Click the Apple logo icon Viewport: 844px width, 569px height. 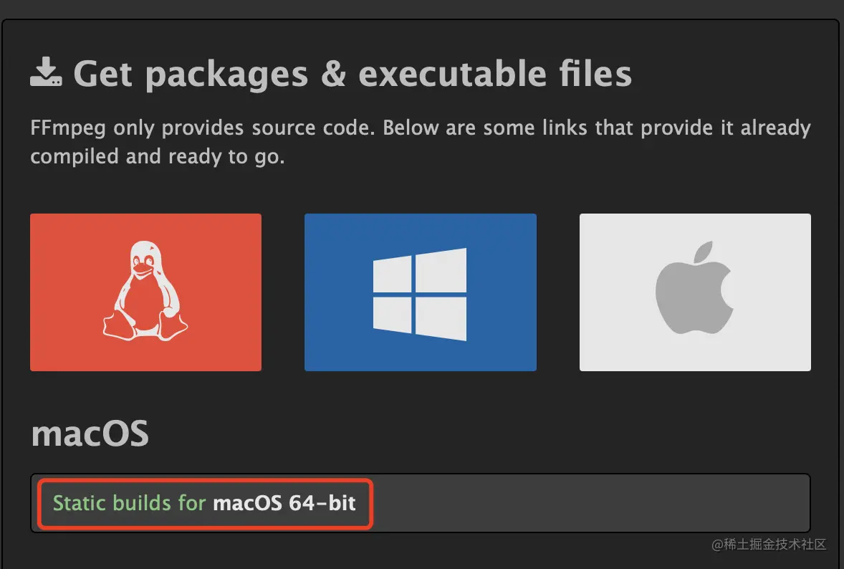point(694,288)
